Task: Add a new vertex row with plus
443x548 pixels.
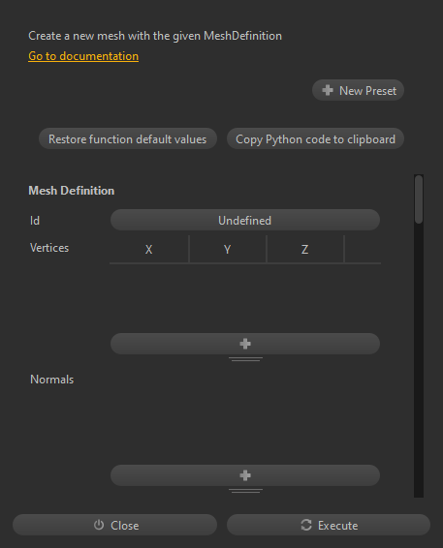Action: pos(245,344)
